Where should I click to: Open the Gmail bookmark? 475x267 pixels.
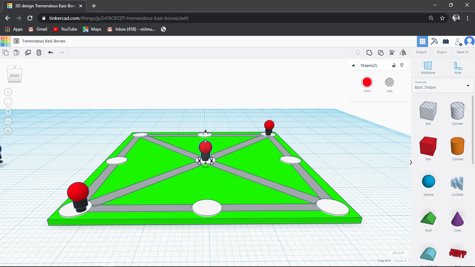(38, 29)
